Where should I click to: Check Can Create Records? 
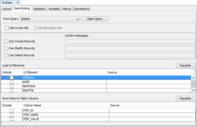(6, 42)
